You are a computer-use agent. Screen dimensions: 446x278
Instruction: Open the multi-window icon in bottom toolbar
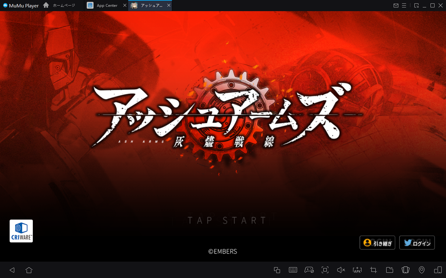(x=277, y=270)
